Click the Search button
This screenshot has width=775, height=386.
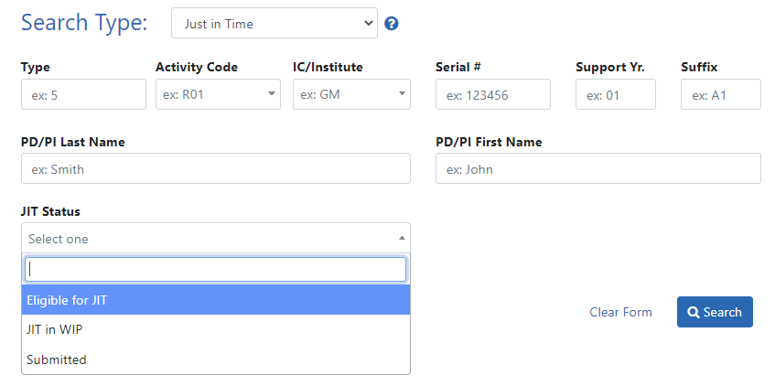(715, 312)
